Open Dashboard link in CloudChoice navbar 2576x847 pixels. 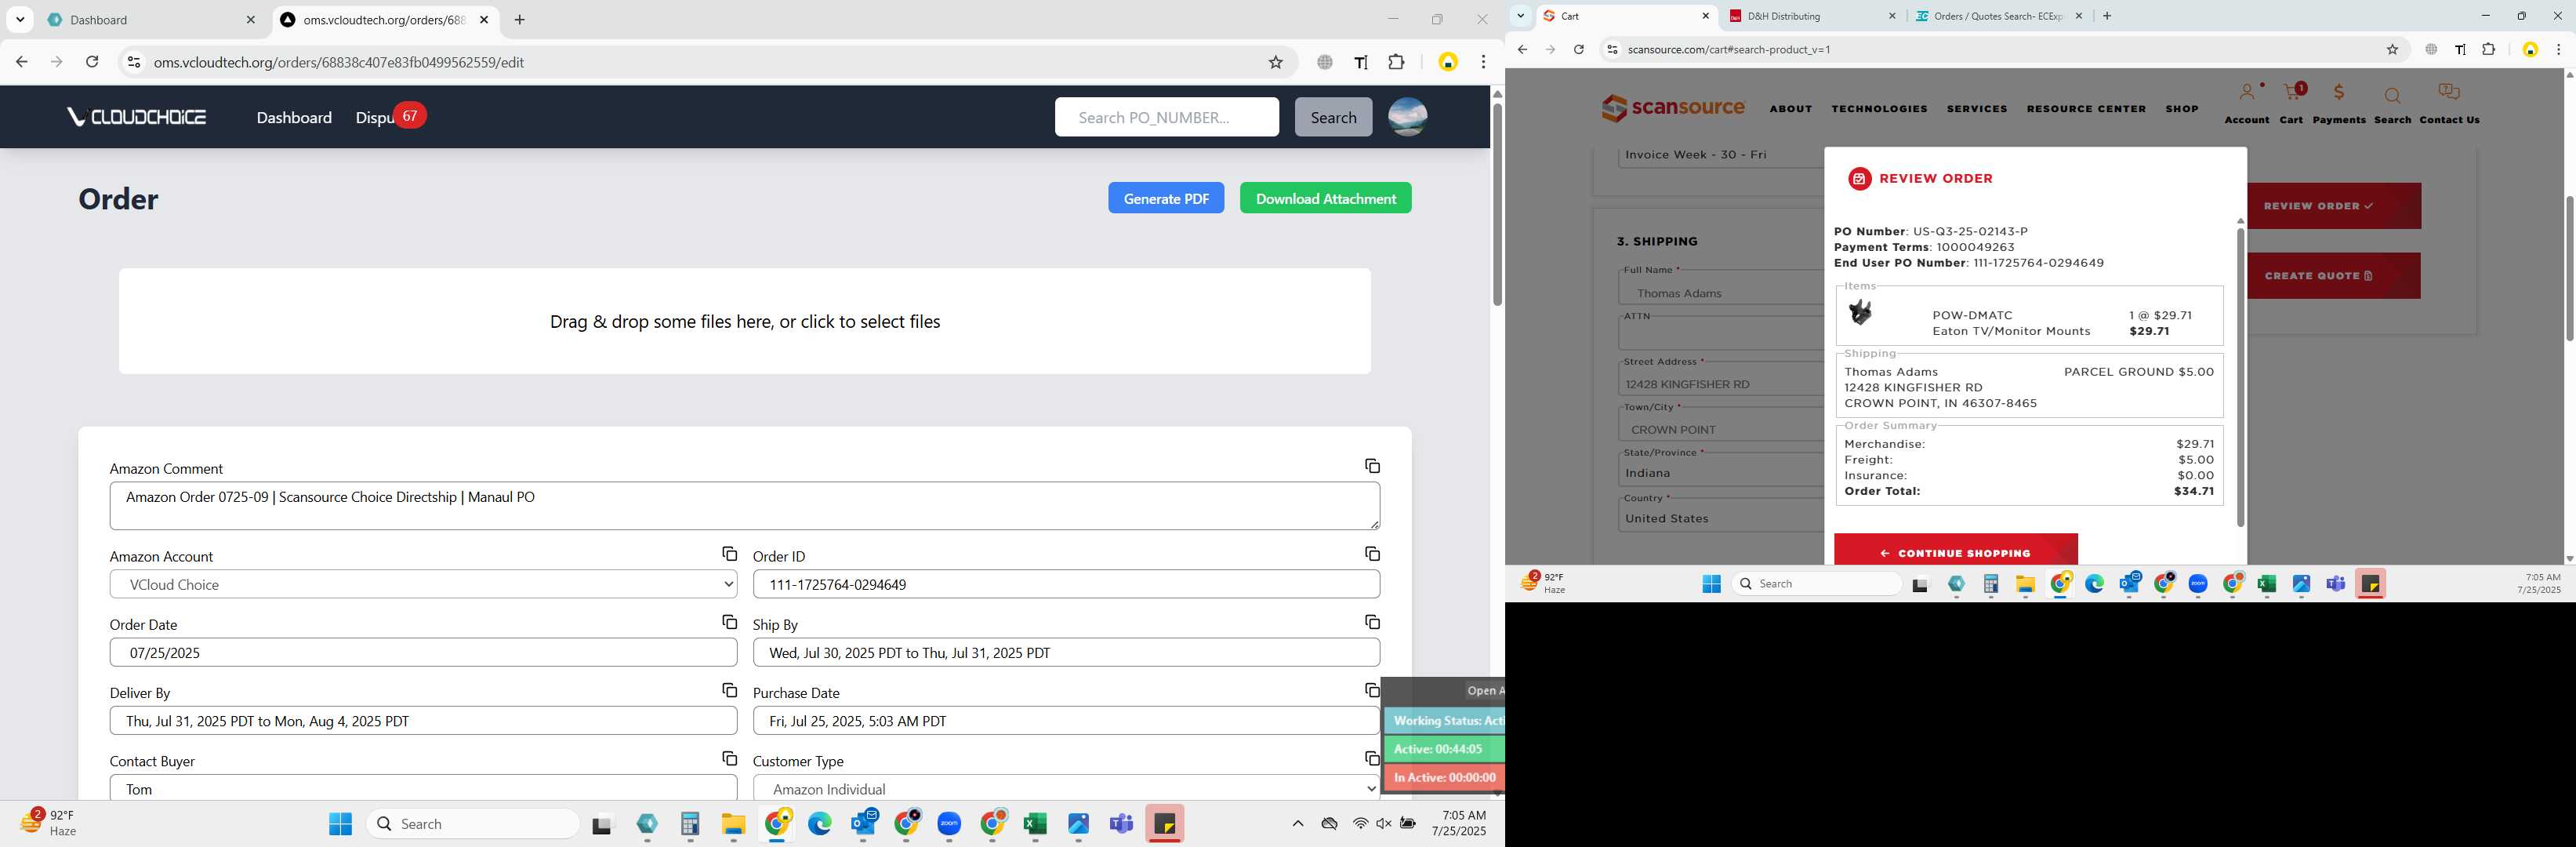(294, 117)
